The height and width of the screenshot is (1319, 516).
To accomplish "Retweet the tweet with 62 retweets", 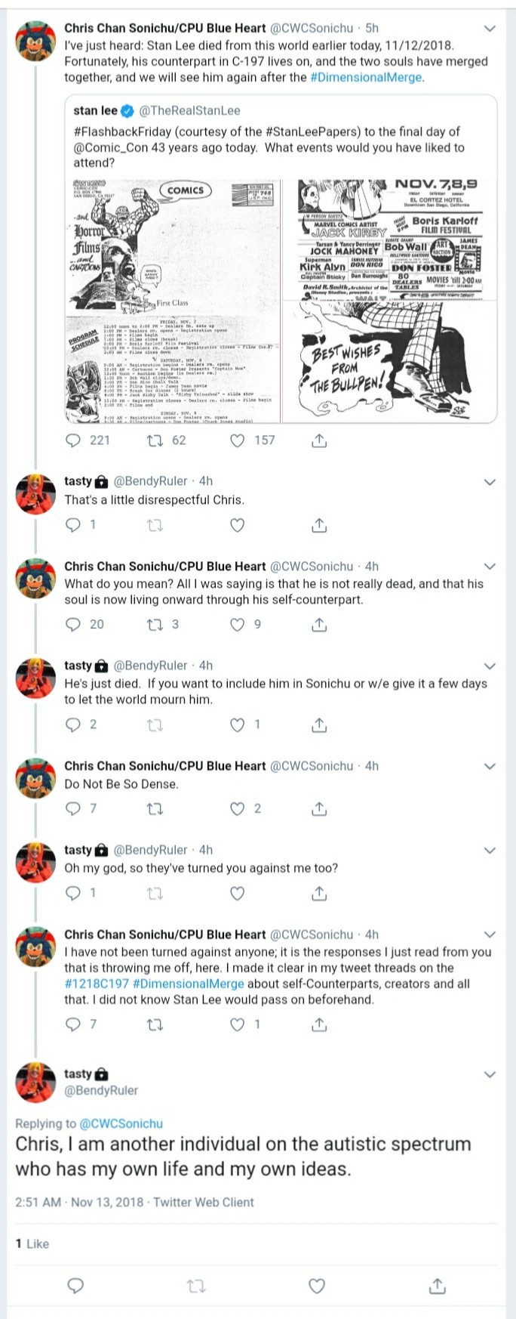I will (x=155, y=440).
